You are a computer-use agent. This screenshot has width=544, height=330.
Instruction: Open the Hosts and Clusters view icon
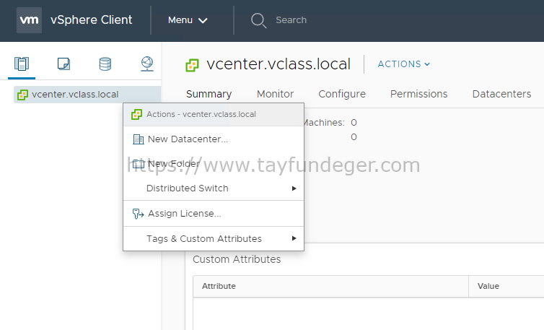(22, 64)
